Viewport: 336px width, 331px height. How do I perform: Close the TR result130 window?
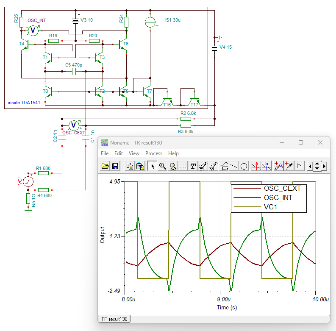(320, 142)
